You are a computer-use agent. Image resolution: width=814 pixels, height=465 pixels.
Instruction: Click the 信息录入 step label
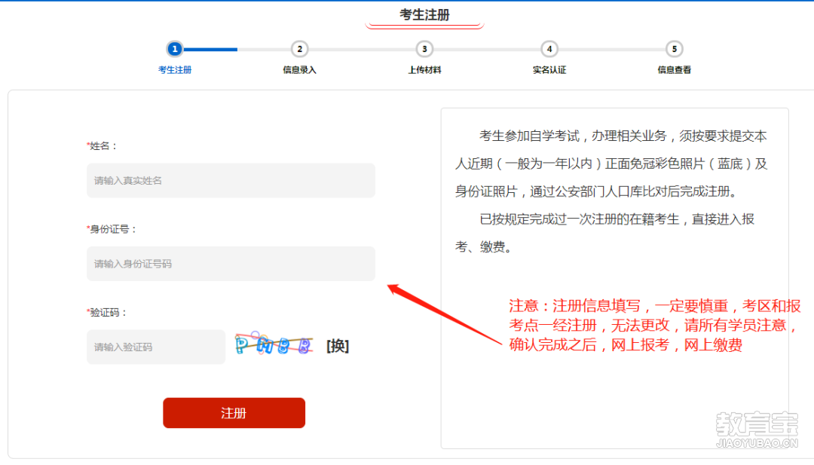coord(299,69)
